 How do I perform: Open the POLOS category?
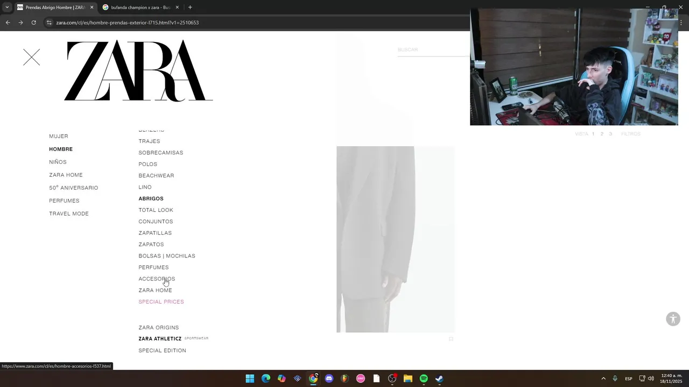[x=148, y=164]
